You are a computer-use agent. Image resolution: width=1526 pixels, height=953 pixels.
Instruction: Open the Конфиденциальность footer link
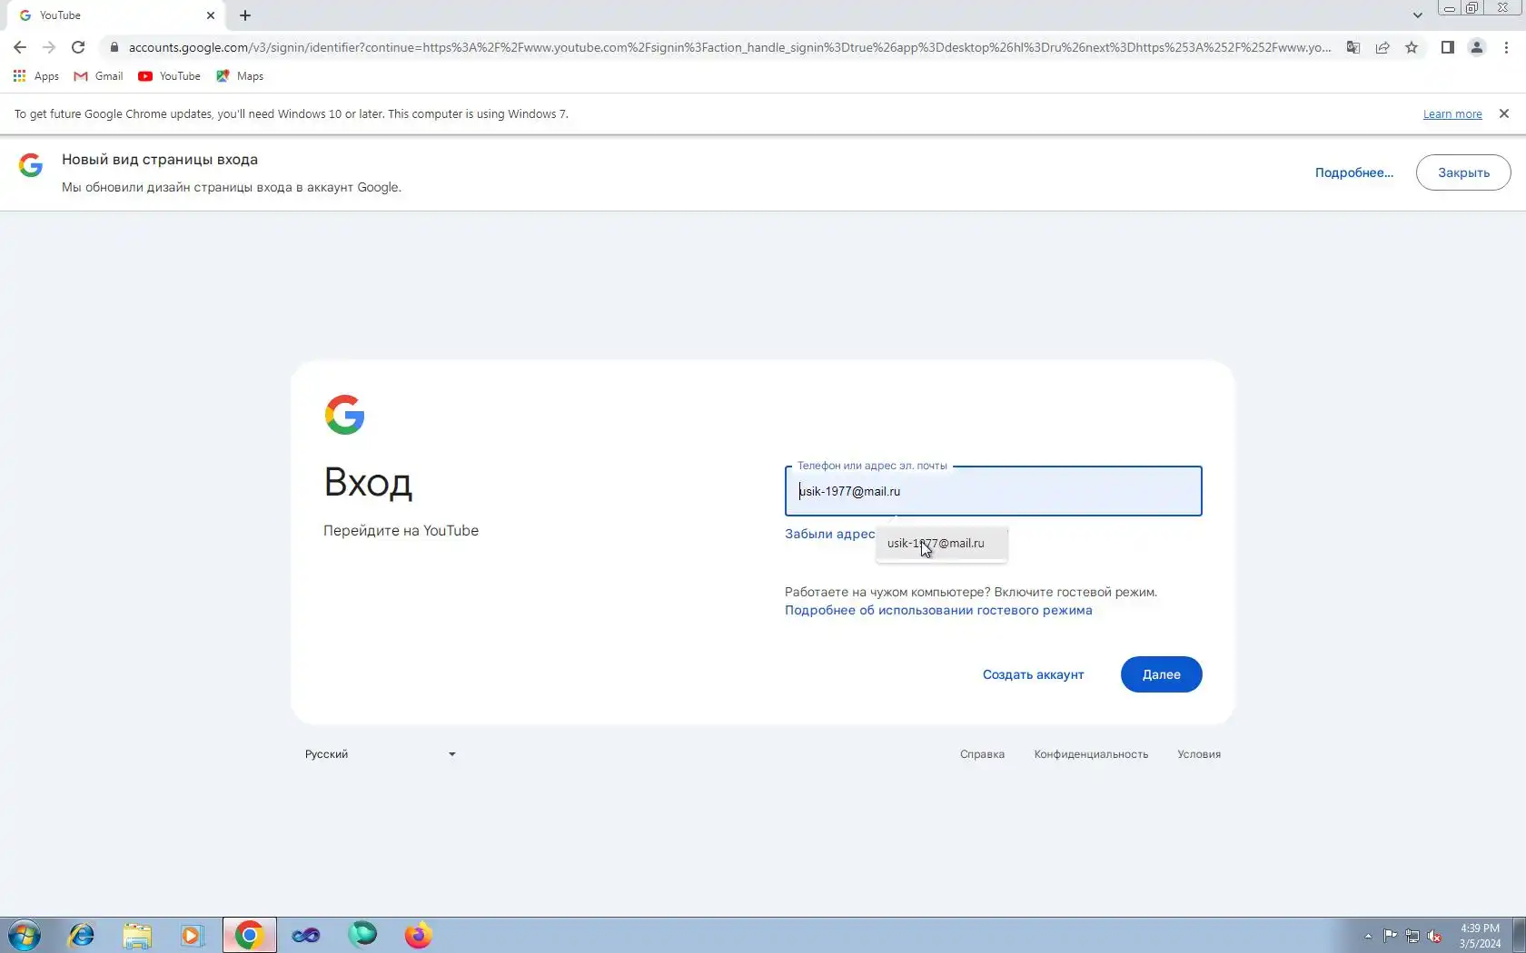tap(1091, 754)
